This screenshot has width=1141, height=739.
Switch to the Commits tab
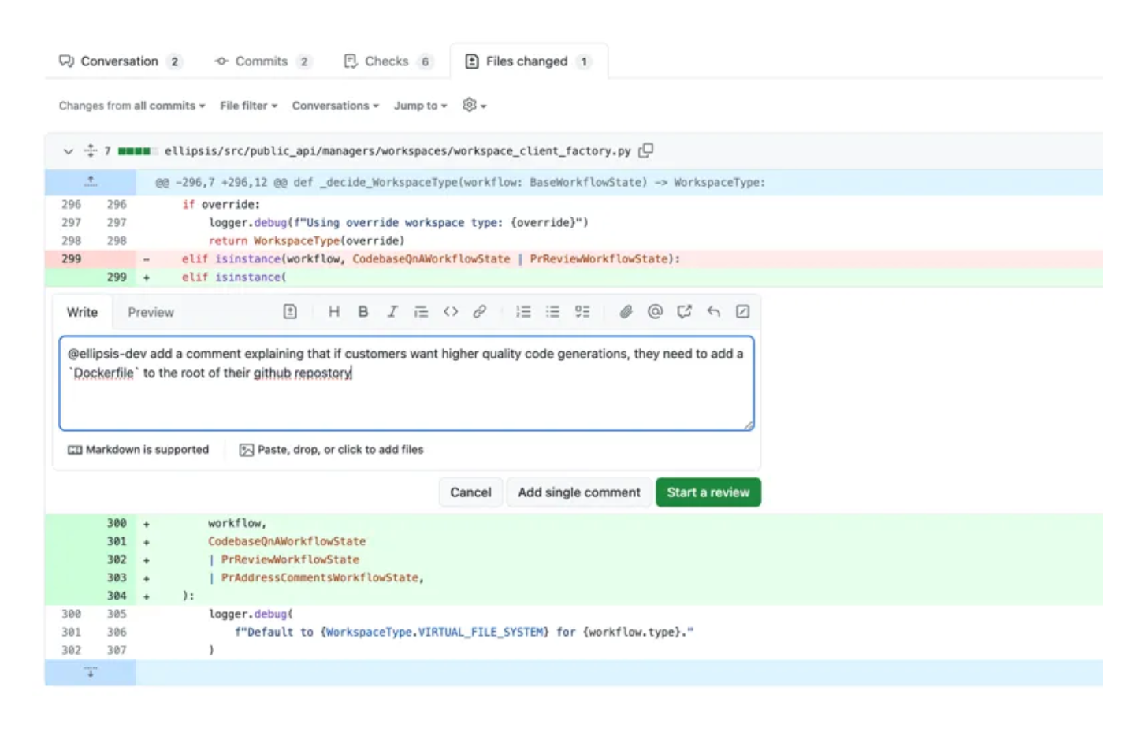[262, 61]
